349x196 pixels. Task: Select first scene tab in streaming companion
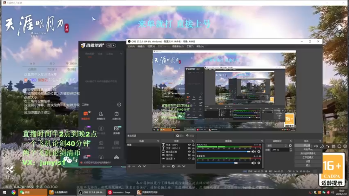(x=89, y=54)
